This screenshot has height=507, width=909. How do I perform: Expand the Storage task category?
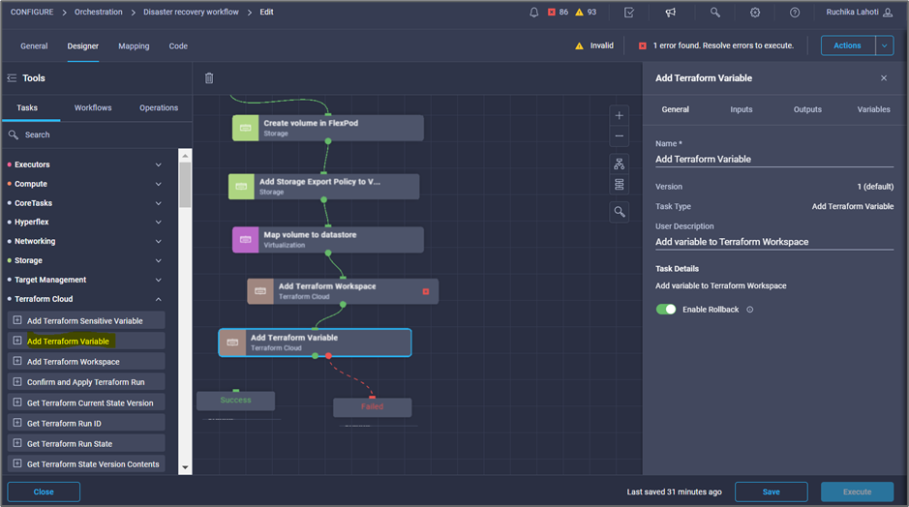159,260
